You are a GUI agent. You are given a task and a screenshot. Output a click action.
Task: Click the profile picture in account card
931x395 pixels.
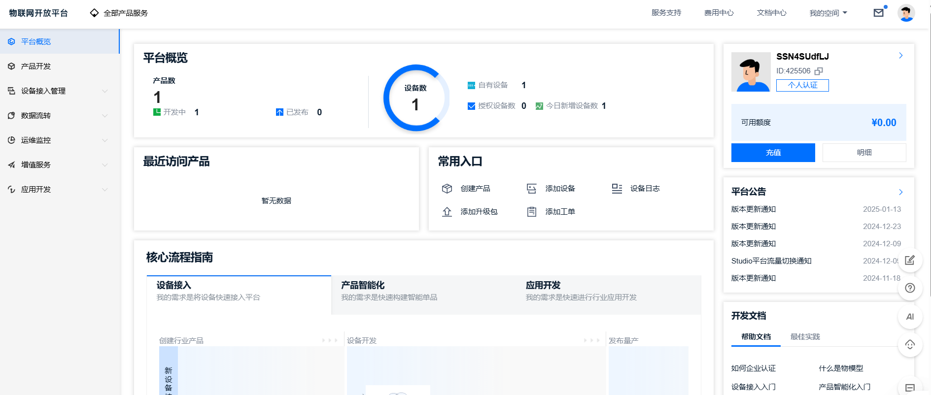tap(751, 72)
